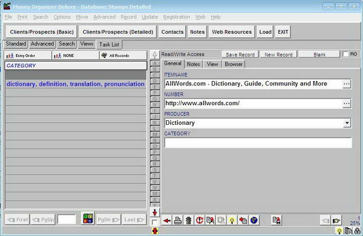Click the pointing hand next record icon
363x236 pixels.
[x=336, y=220]
